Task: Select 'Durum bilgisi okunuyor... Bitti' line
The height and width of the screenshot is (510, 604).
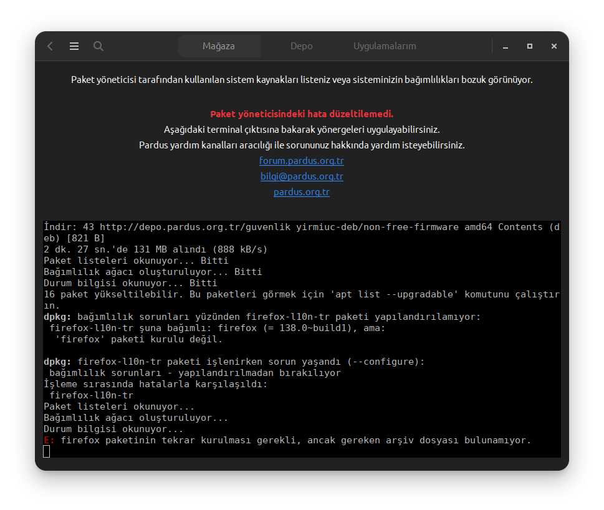Action: click(x=130, y=283)
